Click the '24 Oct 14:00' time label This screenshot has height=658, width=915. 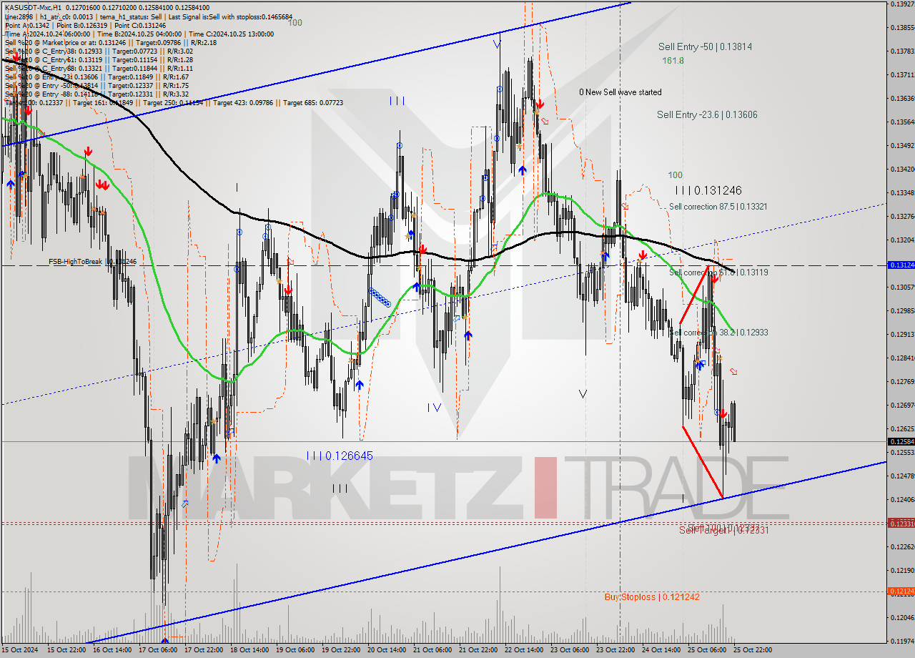pos(661,650)
